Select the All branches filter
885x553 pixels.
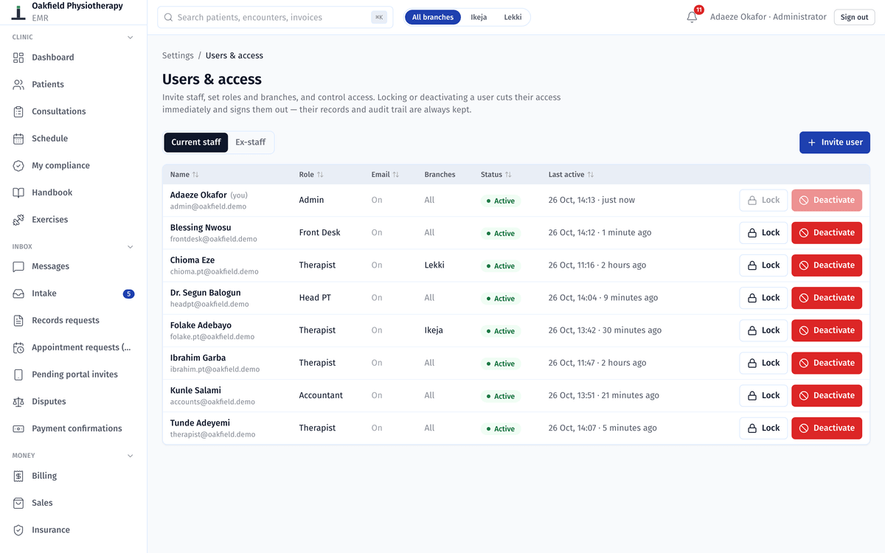coord(433,17)
